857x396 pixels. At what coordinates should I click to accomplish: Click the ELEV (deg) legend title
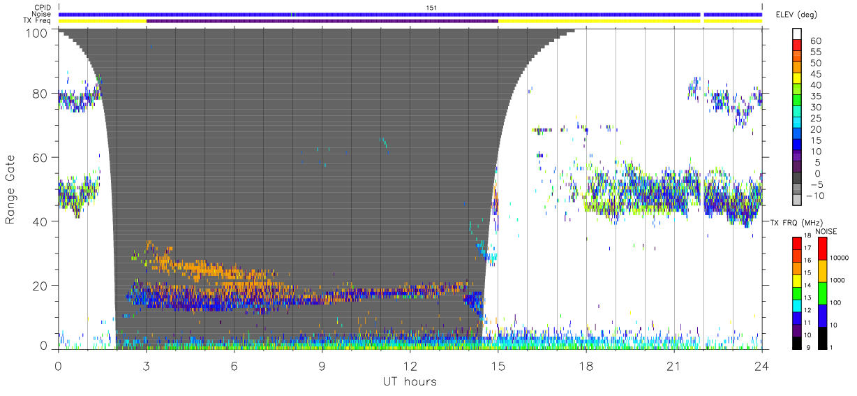coord(797,15)
